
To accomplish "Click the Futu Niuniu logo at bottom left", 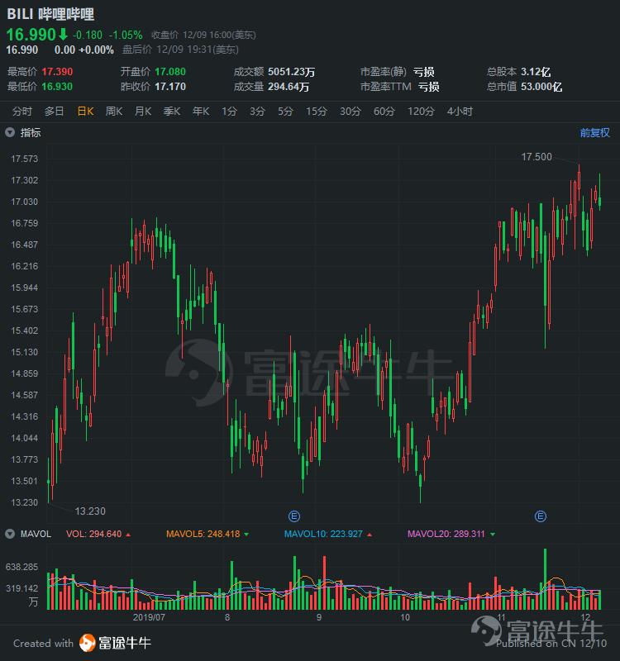I will 116,643.
